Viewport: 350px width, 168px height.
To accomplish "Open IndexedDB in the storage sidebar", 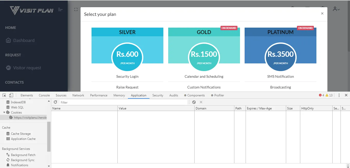I will [18, 102].
